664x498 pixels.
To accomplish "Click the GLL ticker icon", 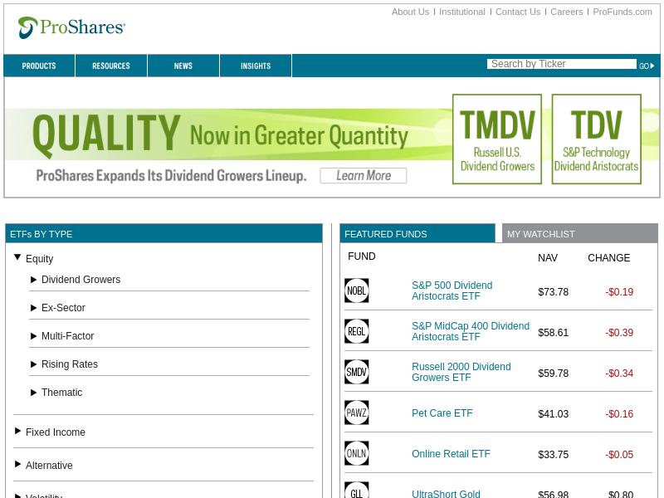I will pyautogui.click(x=357, y=491).
